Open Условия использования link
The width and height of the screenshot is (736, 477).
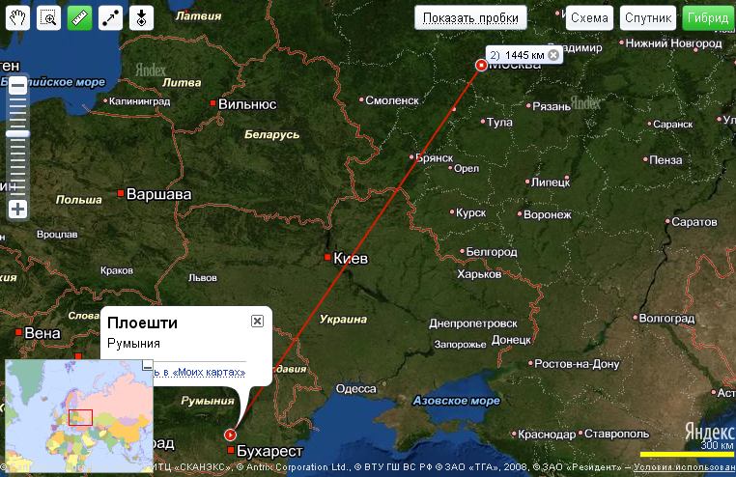[685, 467]
